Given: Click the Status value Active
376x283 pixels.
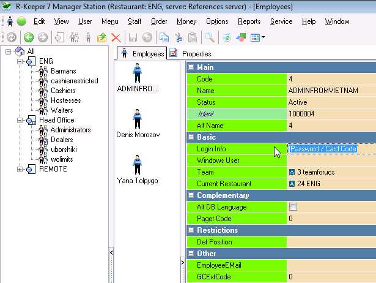Looking at the screenshot, I should coord(298,102).
